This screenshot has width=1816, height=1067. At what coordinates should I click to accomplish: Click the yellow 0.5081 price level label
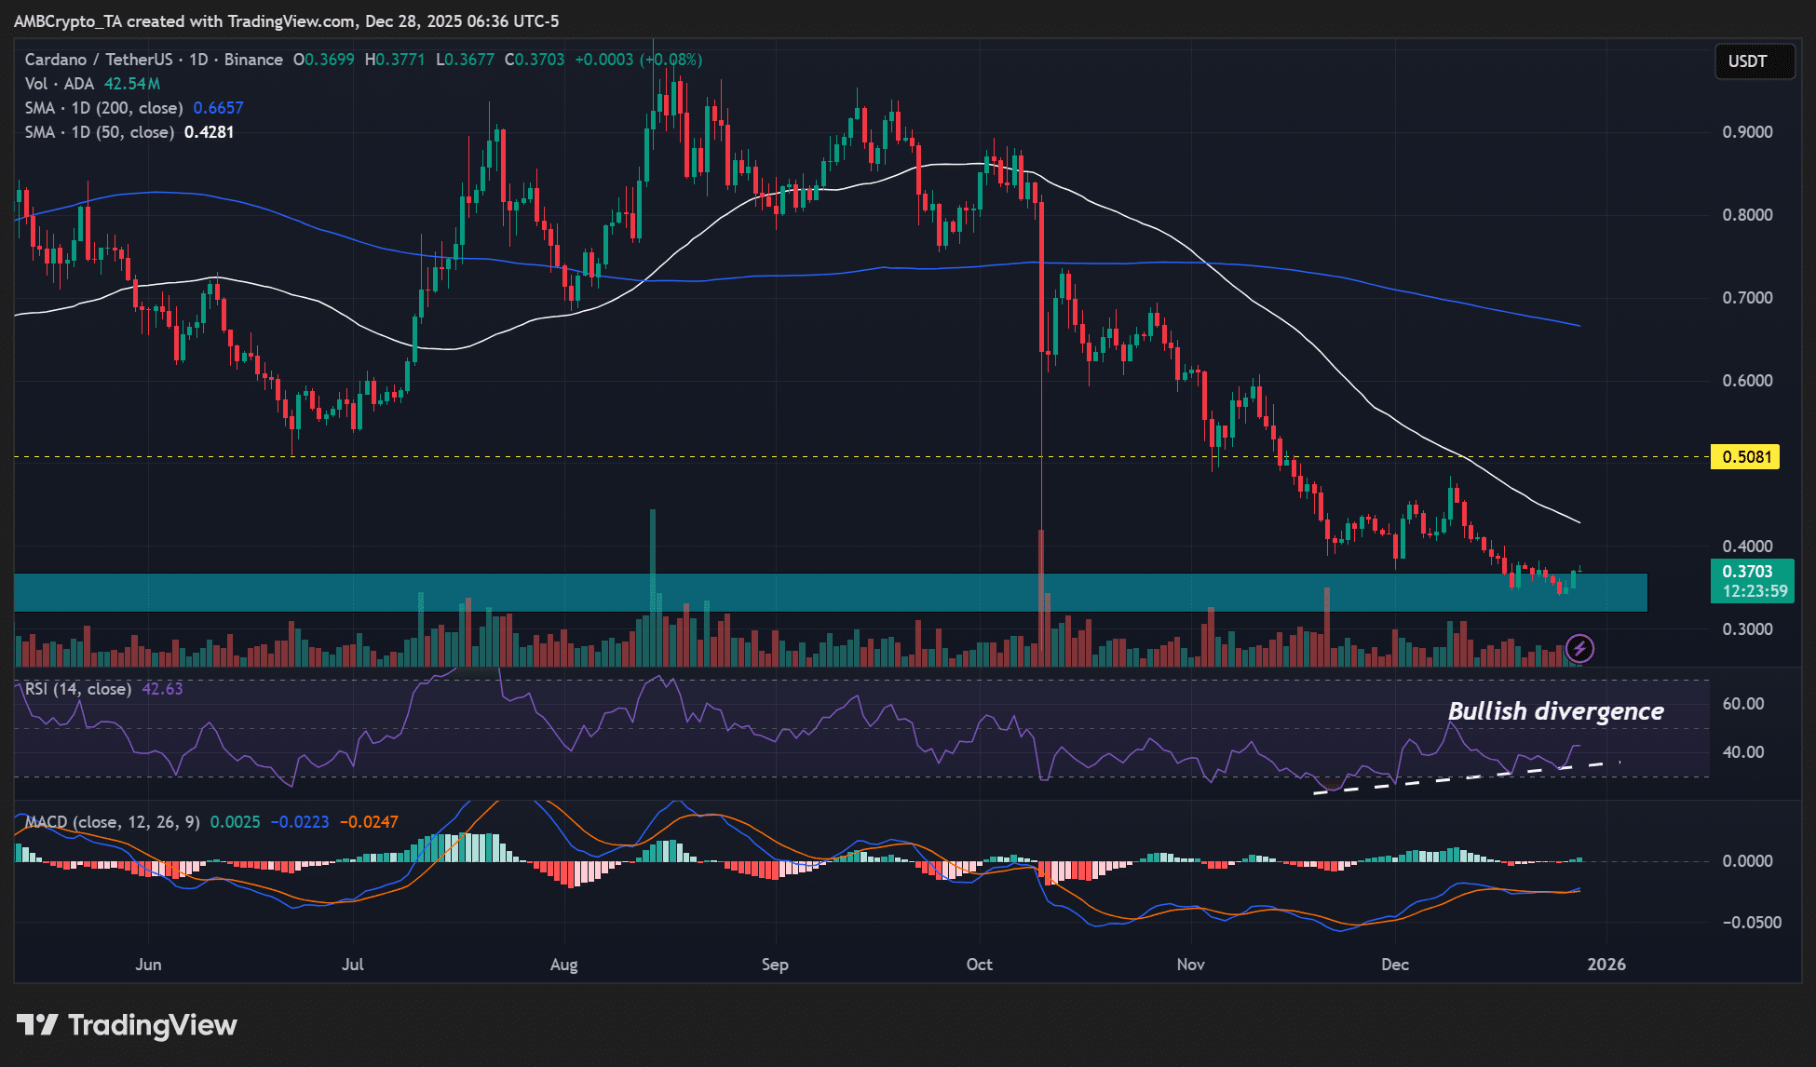(x=1745, y=457)
